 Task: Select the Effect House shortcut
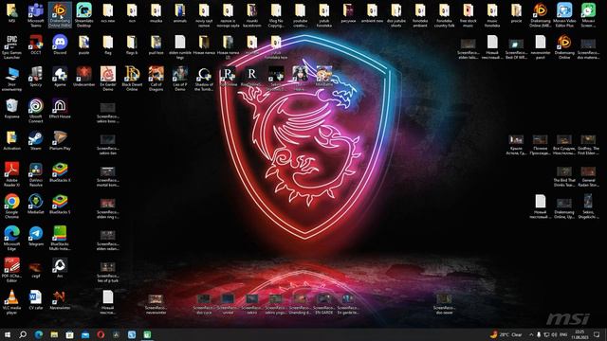60,108
